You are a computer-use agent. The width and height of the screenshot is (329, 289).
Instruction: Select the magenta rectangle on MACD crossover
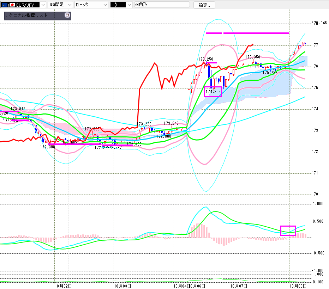pos(288,230)
